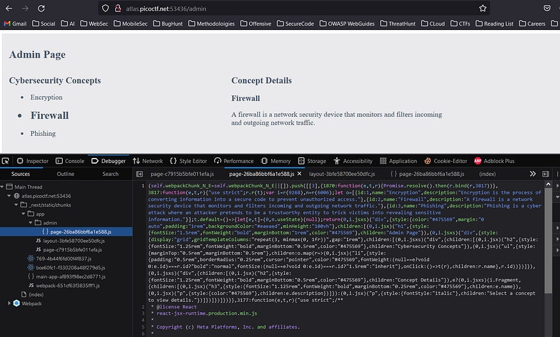Click the browser back arrow
Screen dimensions: 560x337
[8, 8]
